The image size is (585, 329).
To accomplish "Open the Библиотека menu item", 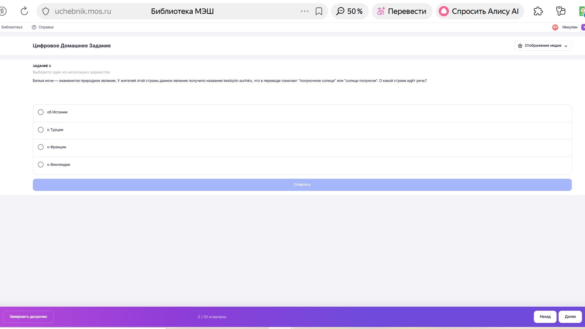I will click(x=12, y=27).
